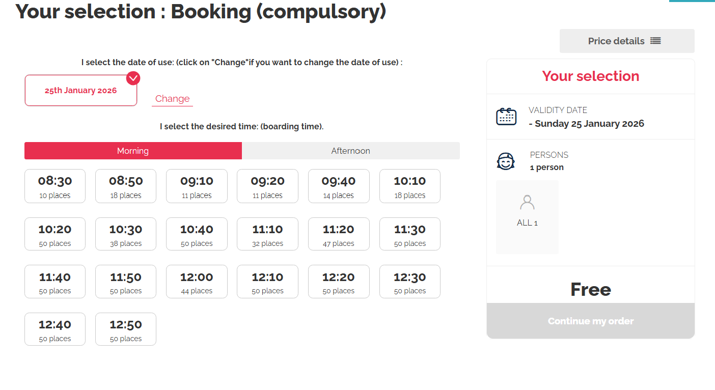Select the 11:40 time slot
Image resolution: width=715 pixels, height=390 pixels.
pyautogui.click(x=55, y=282)
